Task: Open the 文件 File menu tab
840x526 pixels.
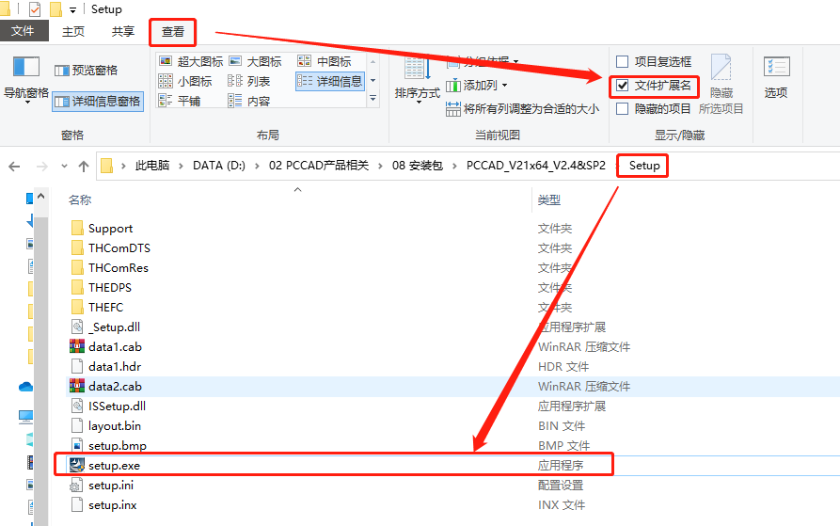Action: pyautogui.click(x=23, y=31)
